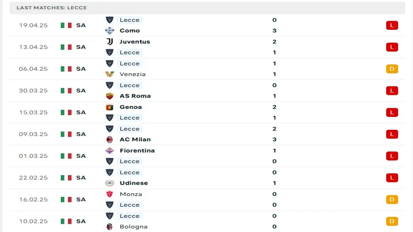This screenshot has width=413, height=232.
Task: Click the Italy flag on the 19.04.25 row
Action: (x=66, y=25)
